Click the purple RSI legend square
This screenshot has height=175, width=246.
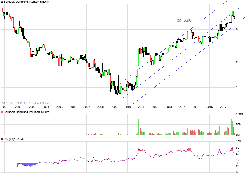(2, 139)
